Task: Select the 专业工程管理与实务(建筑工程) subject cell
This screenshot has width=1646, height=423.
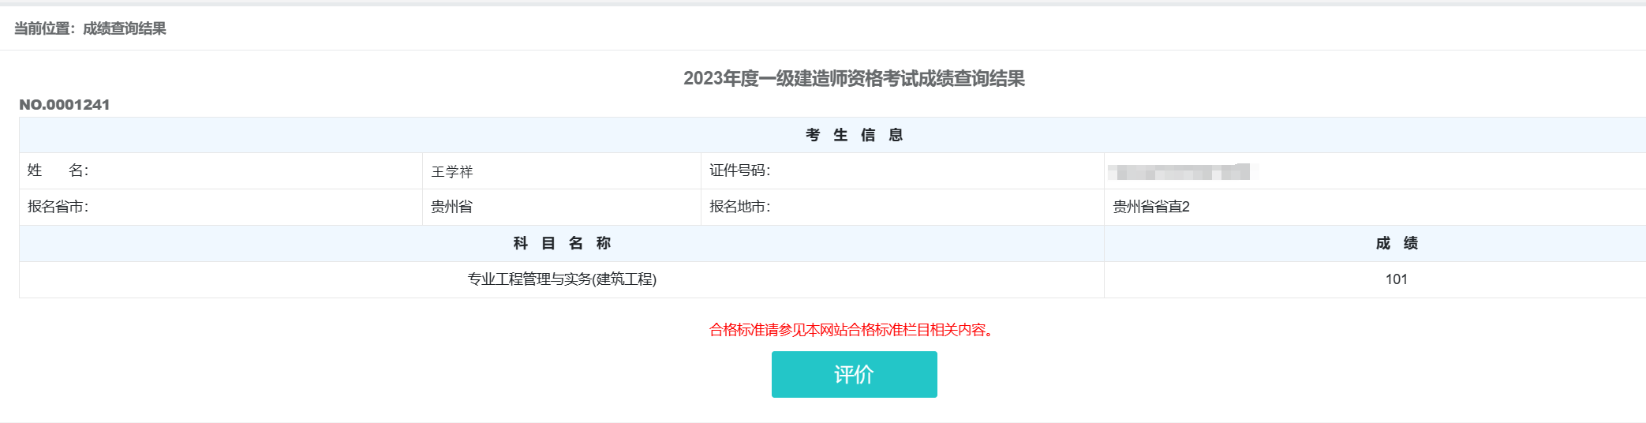Action: coord(562,279)
